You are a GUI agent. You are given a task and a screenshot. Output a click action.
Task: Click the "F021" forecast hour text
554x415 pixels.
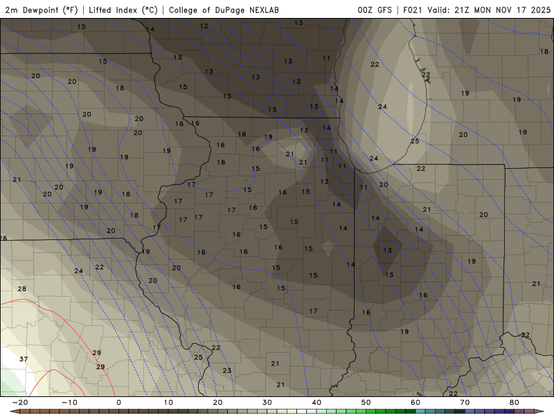click(413, 10)
